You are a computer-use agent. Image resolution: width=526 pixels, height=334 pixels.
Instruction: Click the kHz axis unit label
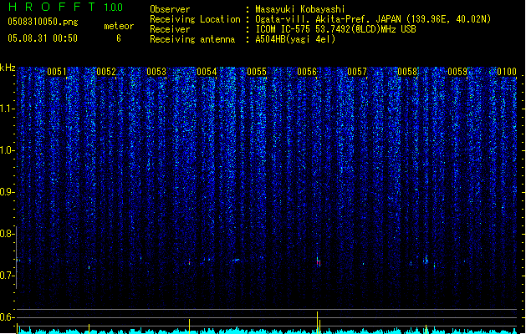coord(8,68)
